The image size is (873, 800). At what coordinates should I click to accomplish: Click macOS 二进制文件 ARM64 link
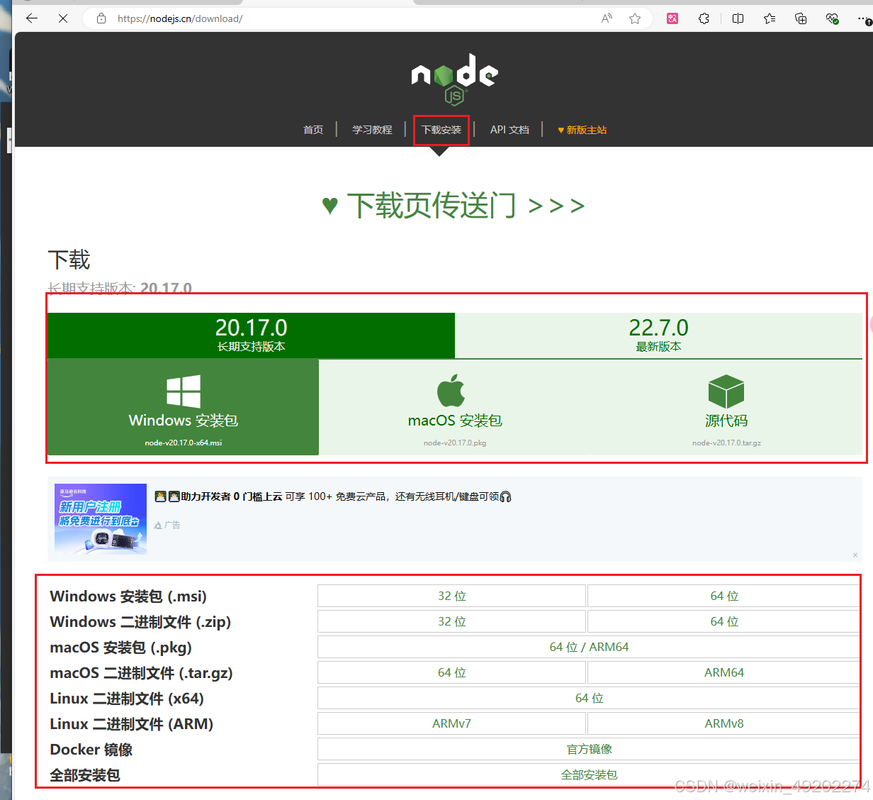point(724,672)
